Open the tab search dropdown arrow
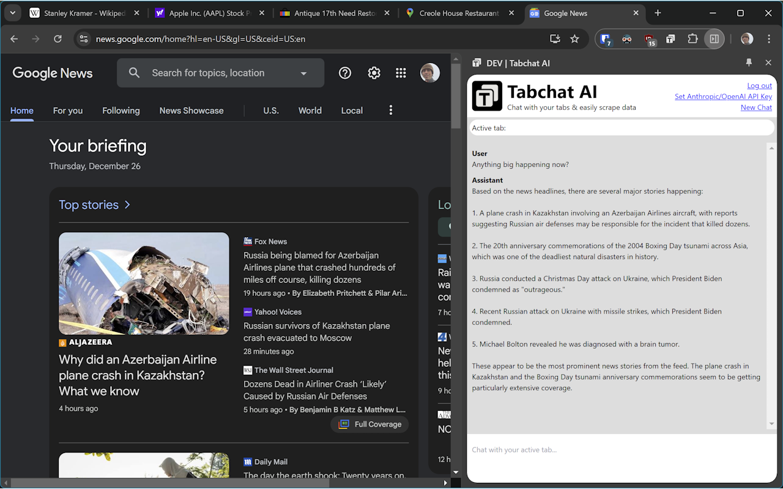The width and height of the screenshot is (783, 489). click(12, 13)
